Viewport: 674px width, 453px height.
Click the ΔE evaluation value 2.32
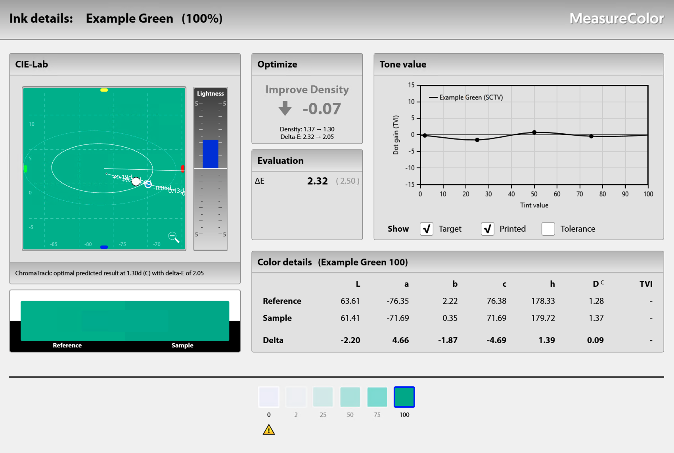[x=317, y=181]
